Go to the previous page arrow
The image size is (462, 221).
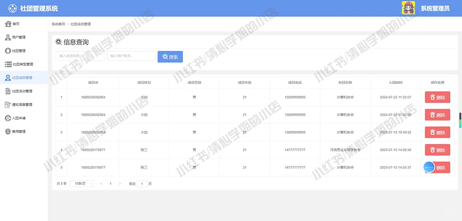point(101,184)
